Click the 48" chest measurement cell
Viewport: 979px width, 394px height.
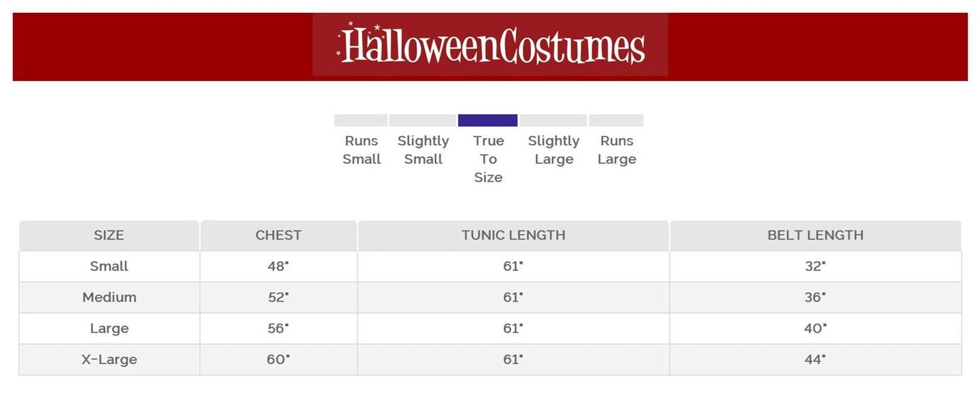pos(278,266)
